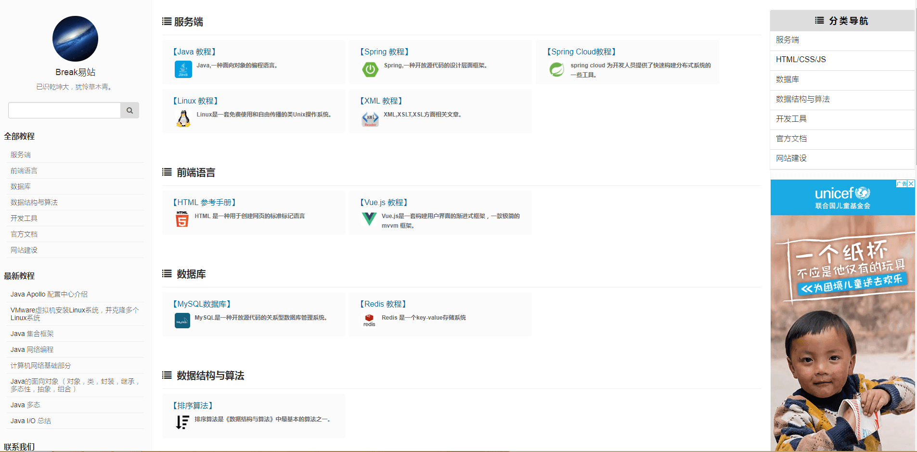
Task: Select 开发工具 in right category navigation
Action: point(791,119)
